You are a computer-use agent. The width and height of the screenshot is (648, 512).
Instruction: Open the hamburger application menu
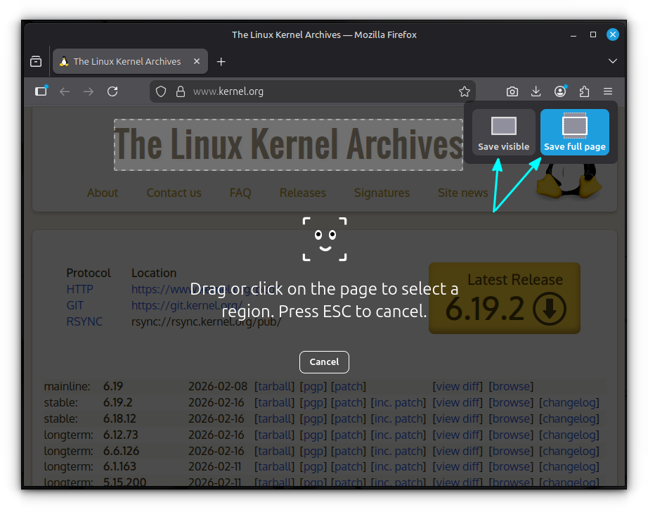click(x=608, y=91)
